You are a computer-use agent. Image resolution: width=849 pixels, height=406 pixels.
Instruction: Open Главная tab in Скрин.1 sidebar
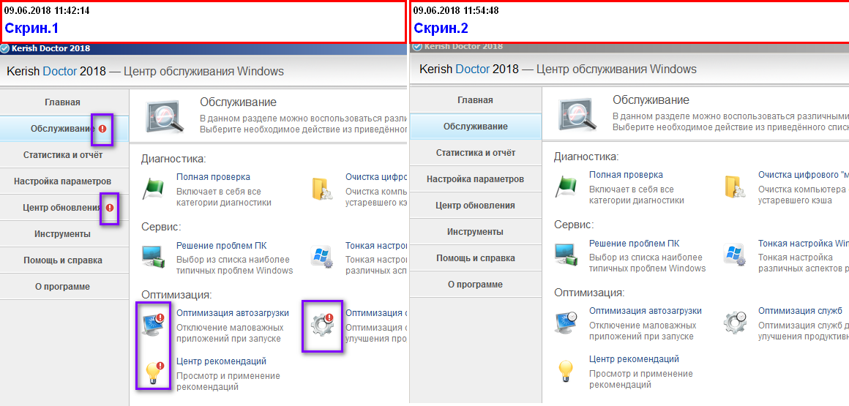coord(62,102)
